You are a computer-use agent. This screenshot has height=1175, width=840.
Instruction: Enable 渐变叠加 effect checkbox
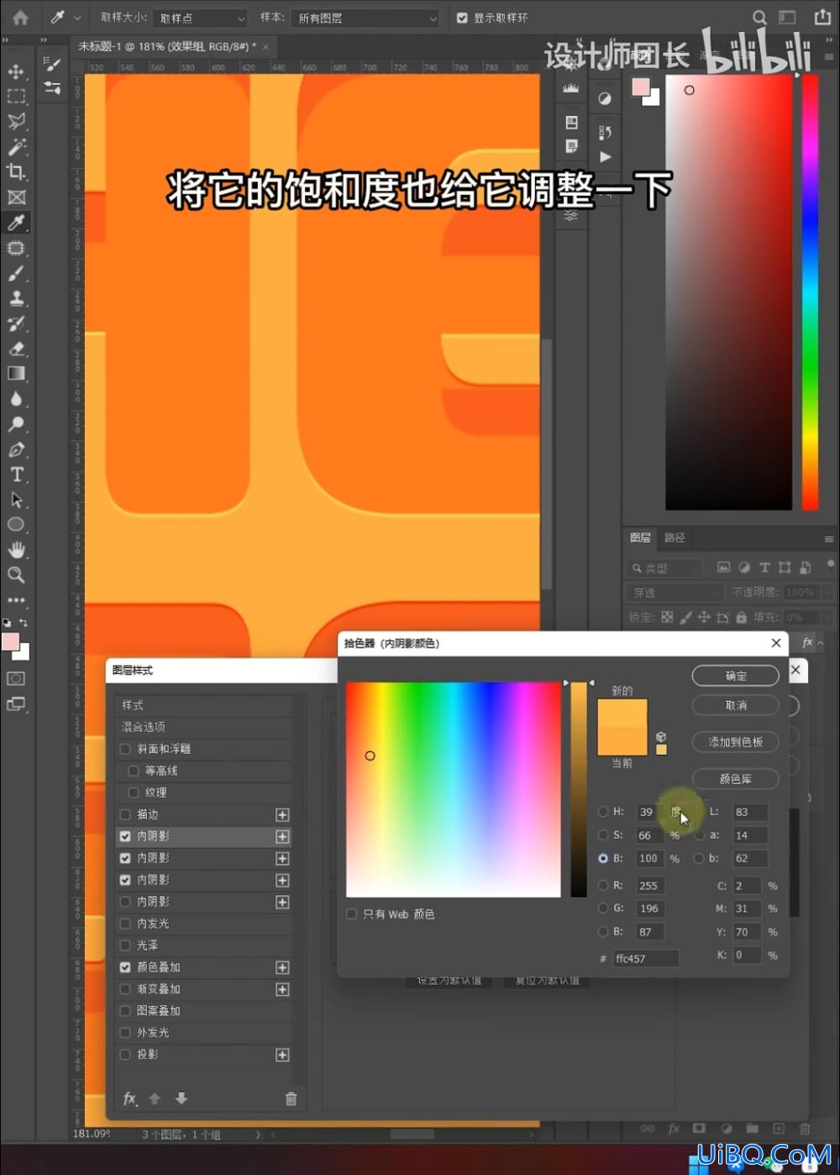tap(125, 989)
